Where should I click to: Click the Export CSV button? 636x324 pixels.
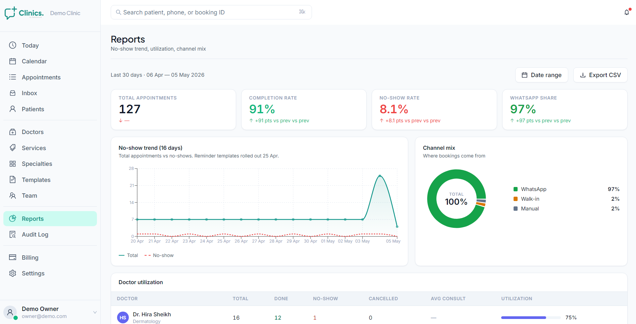pyautogui.click(x=600, y=75)
